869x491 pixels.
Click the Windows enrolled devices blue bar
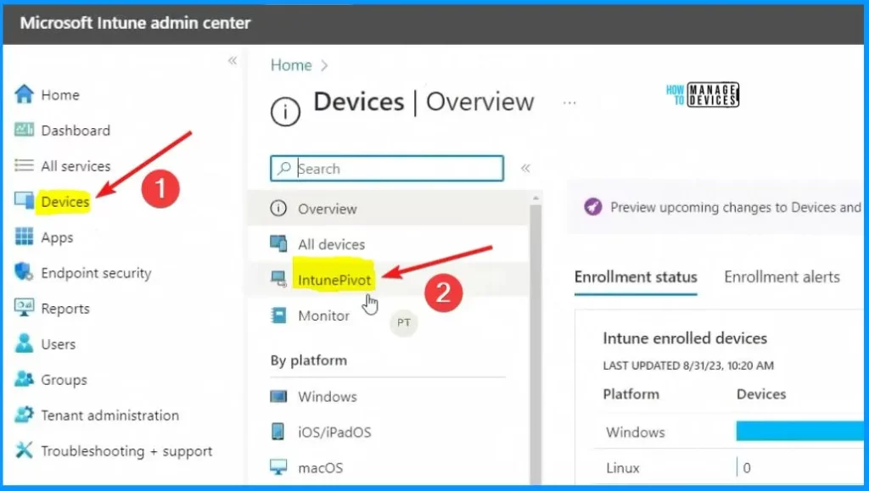coord(799,432)
